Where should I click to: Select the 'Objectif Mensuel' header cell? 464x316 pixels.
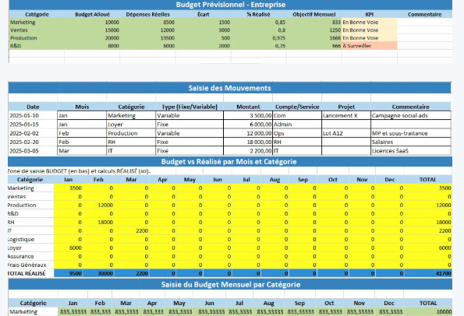click(314, 14)
